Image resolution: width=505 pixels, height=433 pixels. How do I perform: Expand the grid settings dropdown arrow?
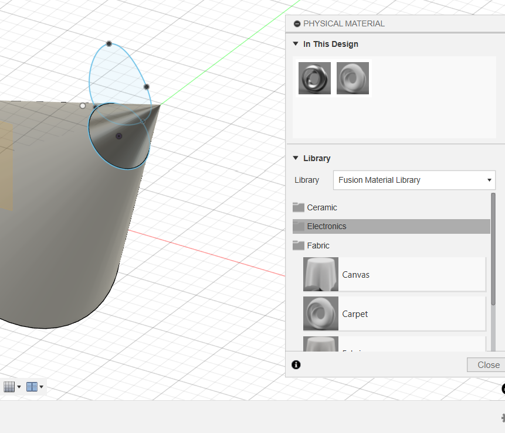point(19,387)
